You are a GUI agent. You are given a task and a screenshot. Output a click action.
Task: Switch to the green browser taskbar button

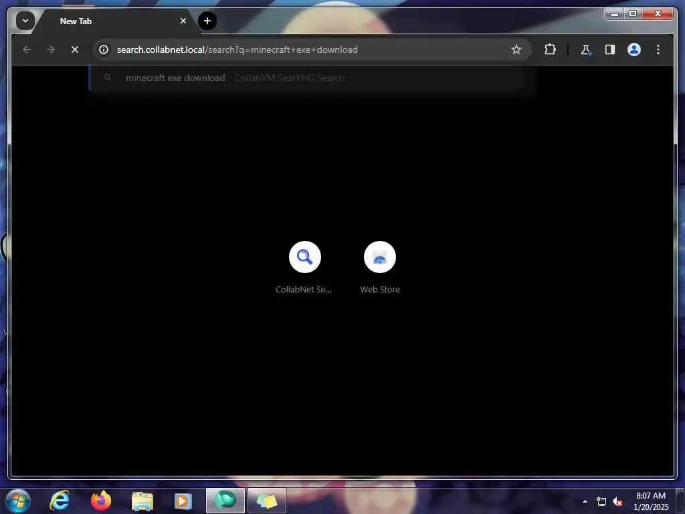click(x=225, y=501)
